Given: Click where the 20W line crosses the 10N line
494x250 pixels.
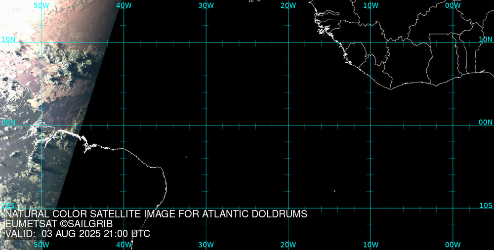Looking at the screenshot, I should pyautogui.click(x=288, y=42).
